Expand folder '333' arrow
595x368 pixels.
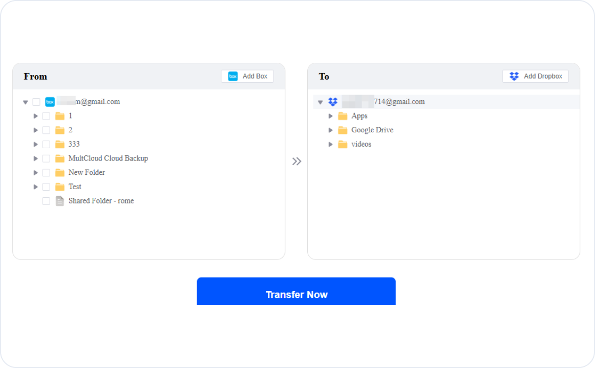(36, 144)
